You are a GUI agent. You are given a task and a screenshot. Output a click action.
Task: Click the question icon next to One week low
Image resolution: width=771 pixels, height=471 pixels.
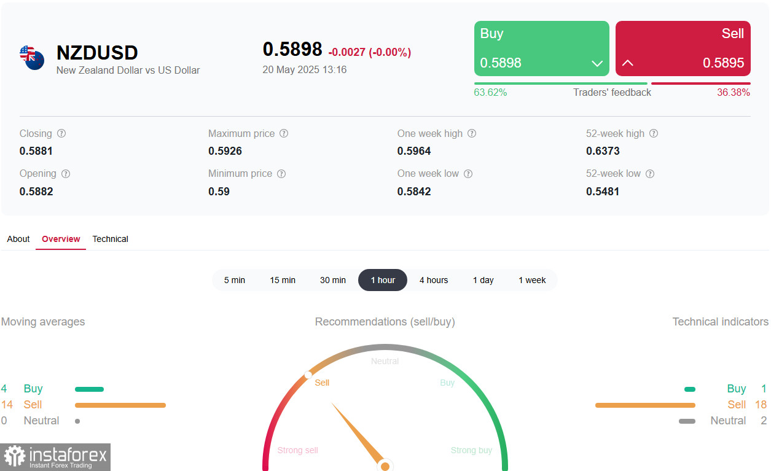[x=468, y=174]
